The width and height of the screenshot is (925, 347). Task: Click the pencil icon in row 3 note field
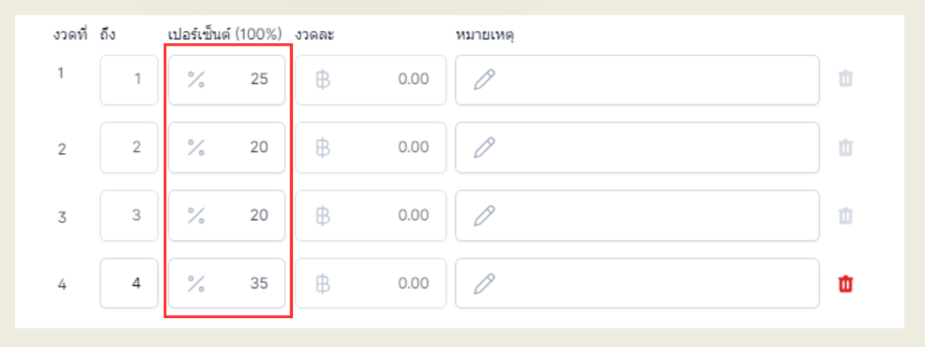(x=483, y=216)
